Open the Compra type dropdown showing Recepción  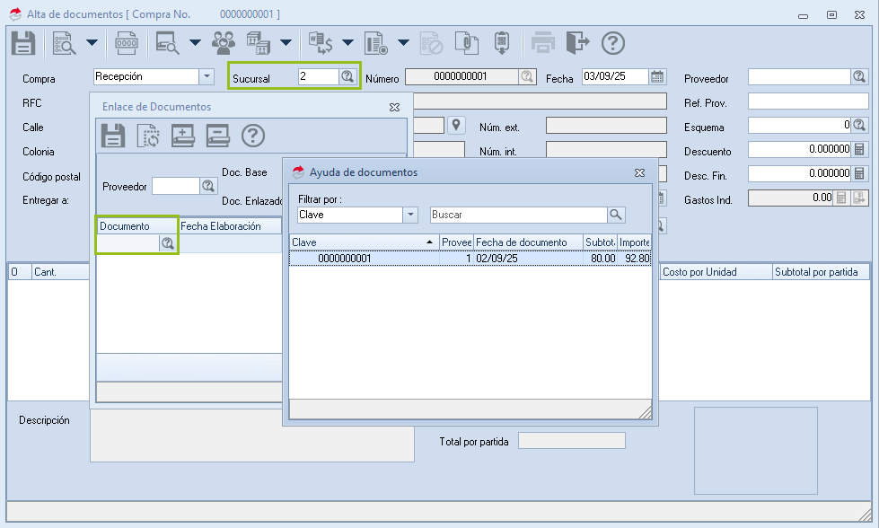pos(207,77)
